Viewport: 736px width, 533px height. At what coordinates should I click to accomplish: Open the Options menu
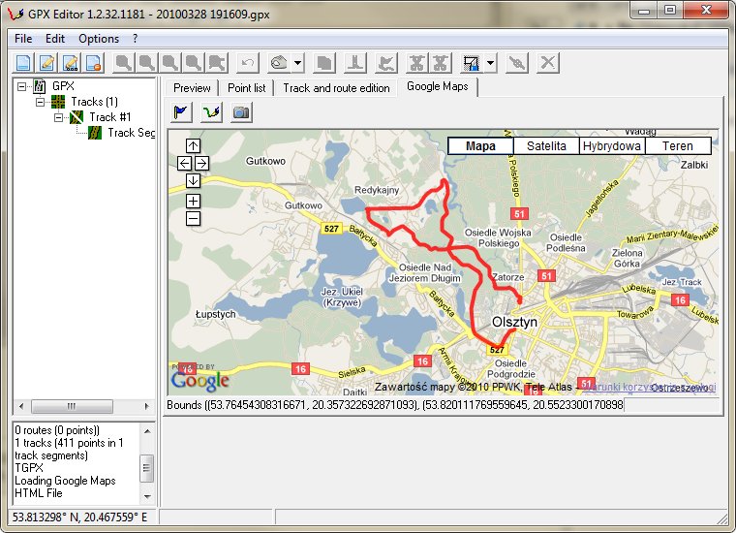(99, 39)
